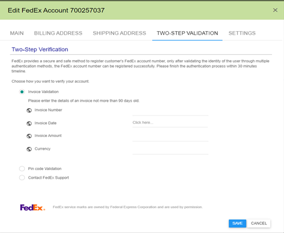This screenshot has width=284, height=233.
Task: Open the Currency field
Action: pos(170,149)
